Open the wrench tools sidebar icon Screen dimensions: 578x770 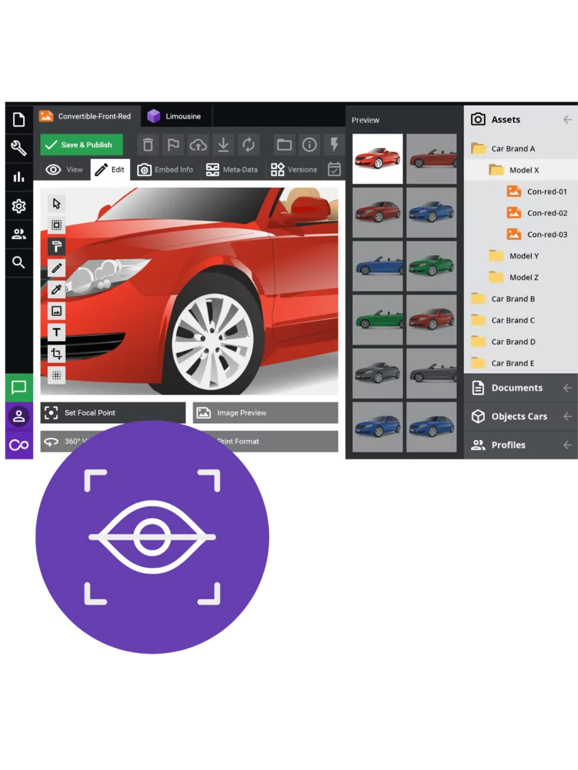click(x=19, y=148)
